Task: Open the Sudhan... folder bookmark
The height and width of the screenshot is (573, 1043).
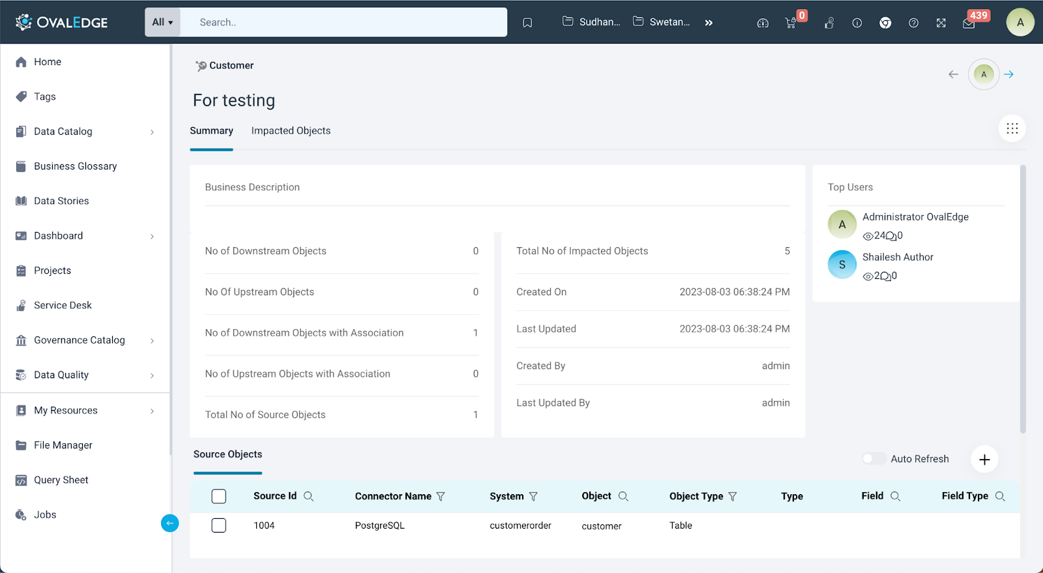Action: (x=591, y=22)
